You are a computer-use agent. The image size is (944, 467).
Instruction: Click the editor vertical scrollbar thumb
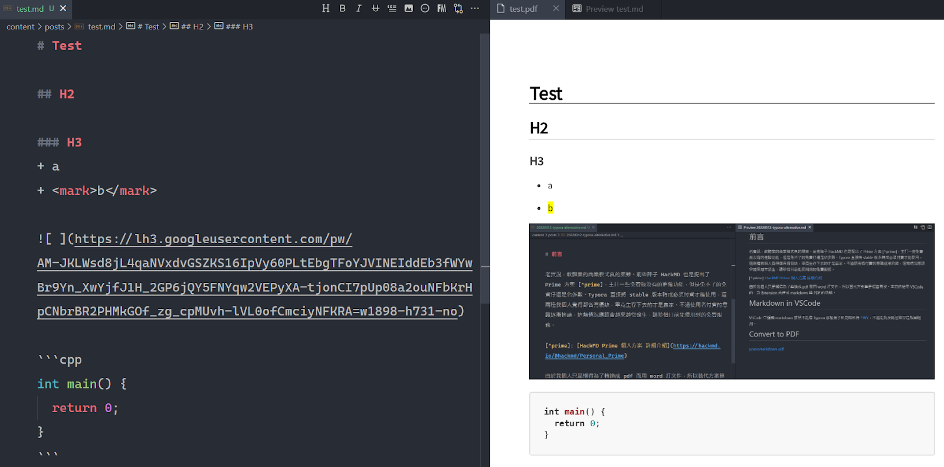click(485, 168)
